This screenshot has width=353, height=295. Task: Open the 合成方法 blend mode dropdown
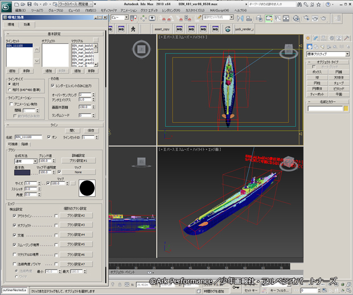coord(26,161)
